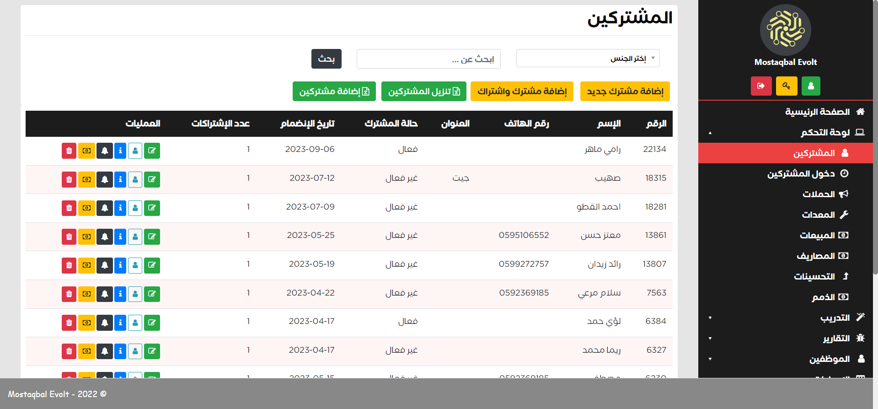Viewport: 878px width, 409px height.
Task: Click the yellow key icon button
Action: point(786,86)
